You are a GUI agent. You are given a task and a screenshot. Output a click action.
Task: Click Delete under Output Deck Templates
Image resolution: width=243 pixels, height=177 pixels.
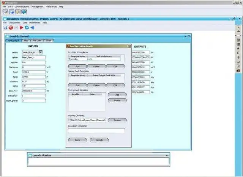click(x=96, y=85)
